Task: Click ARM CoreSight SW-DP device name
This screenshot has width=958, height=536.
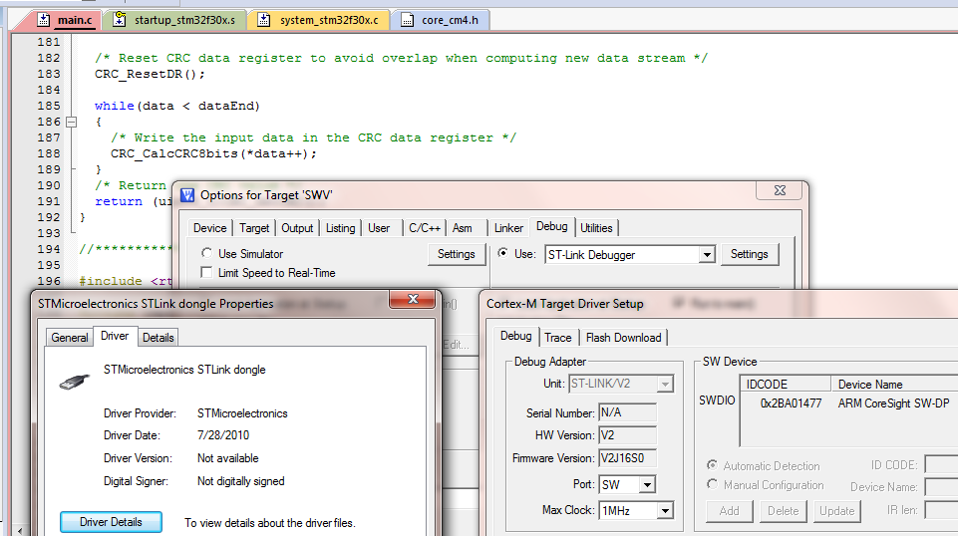Action: pyautogui.click(x=894, y=403)
